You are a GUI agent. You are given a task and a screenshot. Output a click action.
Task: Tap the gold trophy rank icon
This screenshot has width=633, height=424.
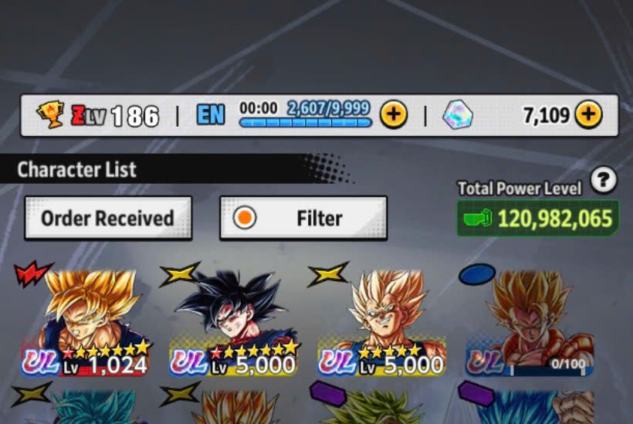[x=51, y=114]
